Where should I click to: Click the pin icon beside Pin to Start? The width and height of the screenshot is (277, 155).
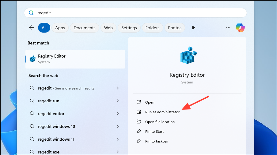(x=139, y=131)
